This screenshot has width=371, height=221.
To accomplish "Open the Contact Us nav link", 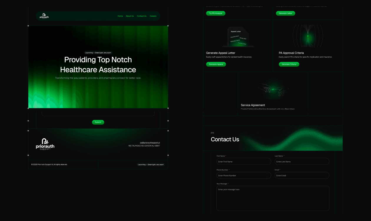I will (142, 16).
